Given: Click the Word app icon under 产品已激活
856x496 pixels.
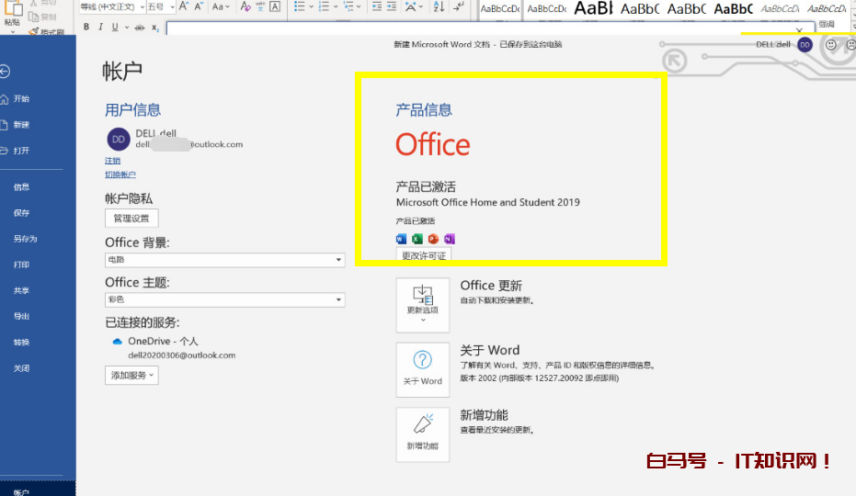Looking at the screenshot, I should click(401, 239).
